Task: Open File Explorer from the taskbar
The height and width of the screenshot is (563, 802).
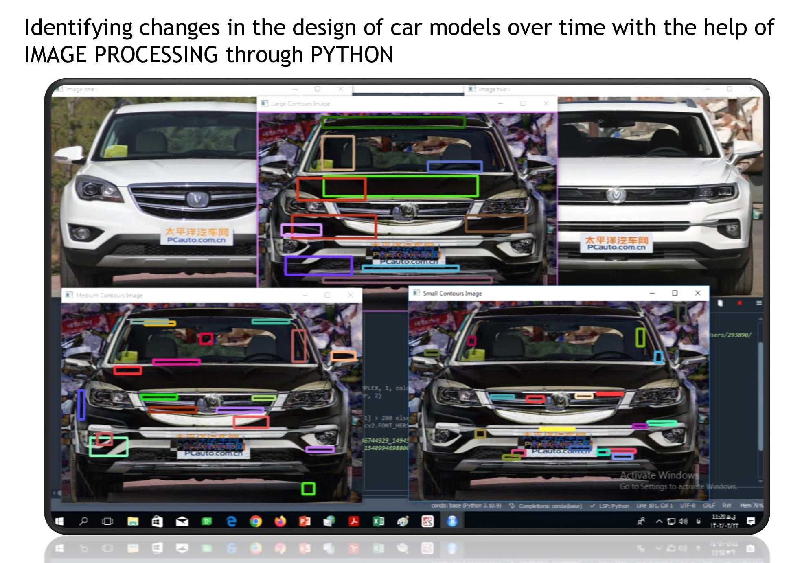Action: click(x=133, y=521)
